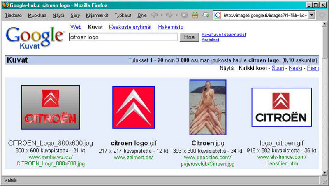Viewport: 329px width, 186px height.
Task: Open the Kirjanmerkit menu
Action: (97, 15)
